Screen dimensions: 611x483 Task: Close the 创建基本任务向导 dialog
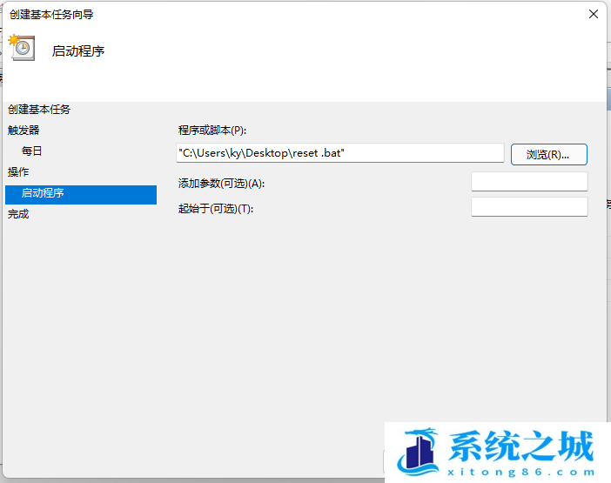click(x=593, y=15)
